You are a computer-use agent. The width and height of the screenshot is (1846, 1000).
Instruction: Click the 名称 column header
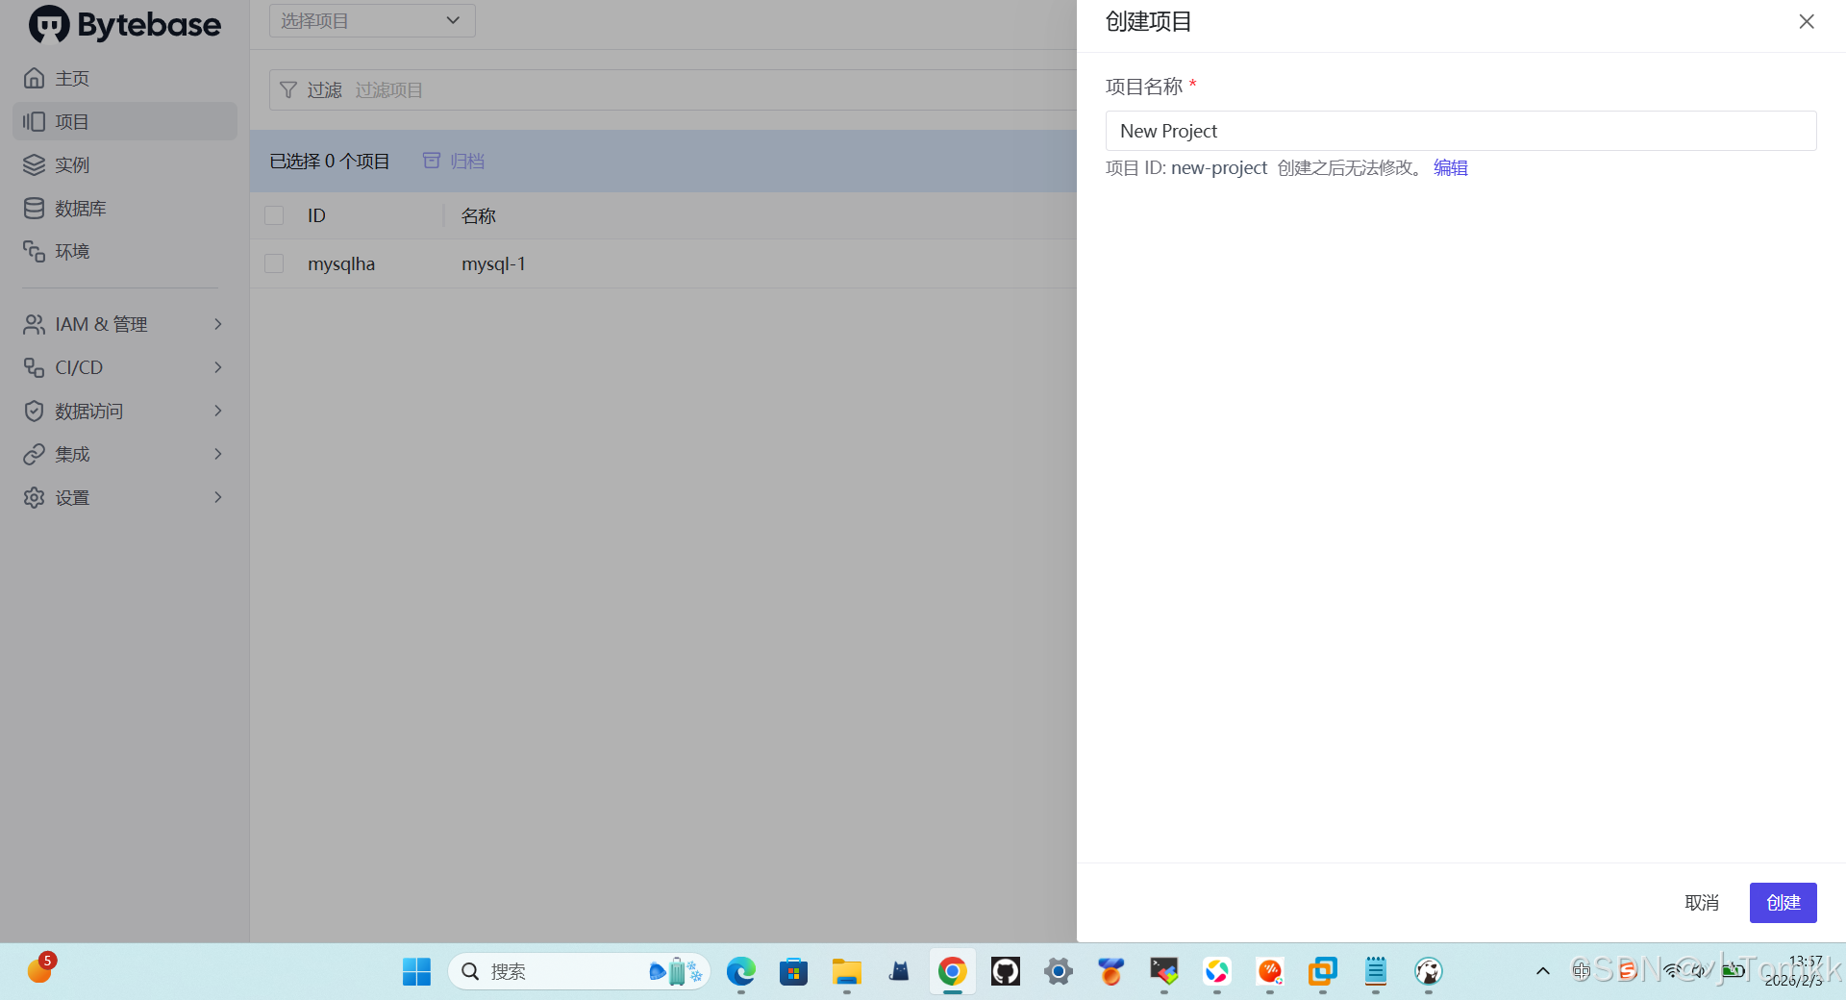coord(479,215)
